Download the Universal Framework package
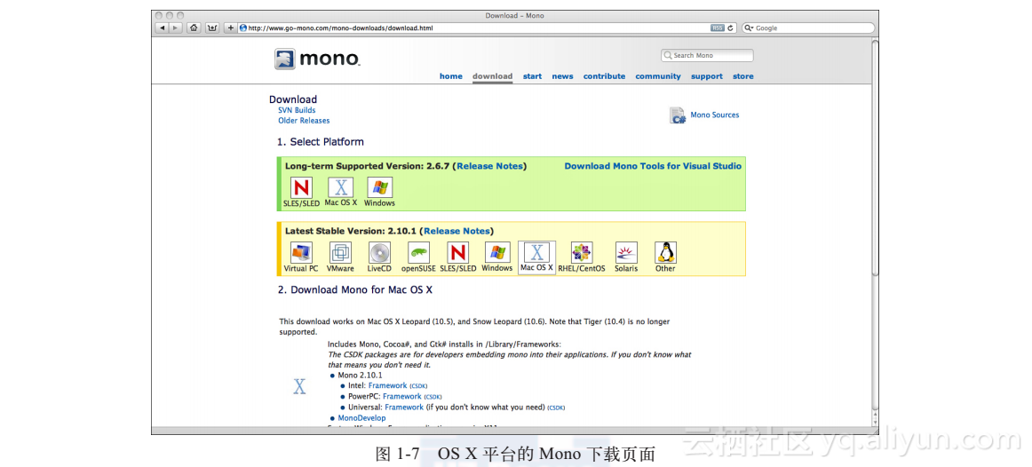The height and width of the screenshot is (467, 1032). [x=404, y=408]
